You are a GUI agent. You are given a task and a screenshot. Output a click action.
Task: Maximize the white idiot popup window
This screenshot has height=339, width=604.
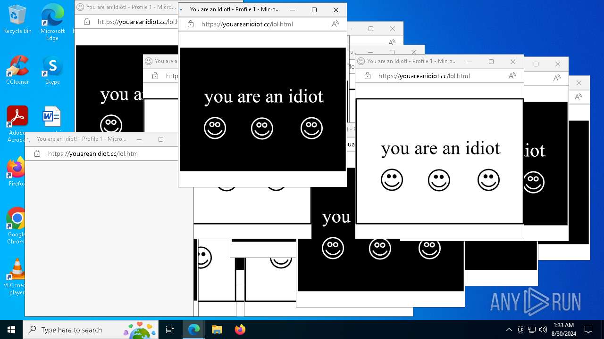pos(491,61)
